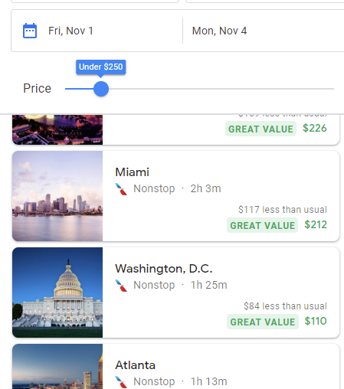Click the American Airlines logo on Washington, D.C. card

pos(121,286)
